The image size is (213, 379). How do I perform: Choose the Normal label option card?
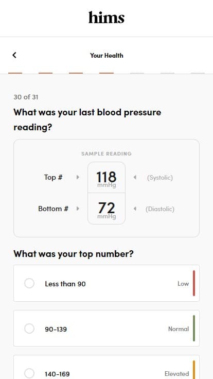tap(106, 329)
